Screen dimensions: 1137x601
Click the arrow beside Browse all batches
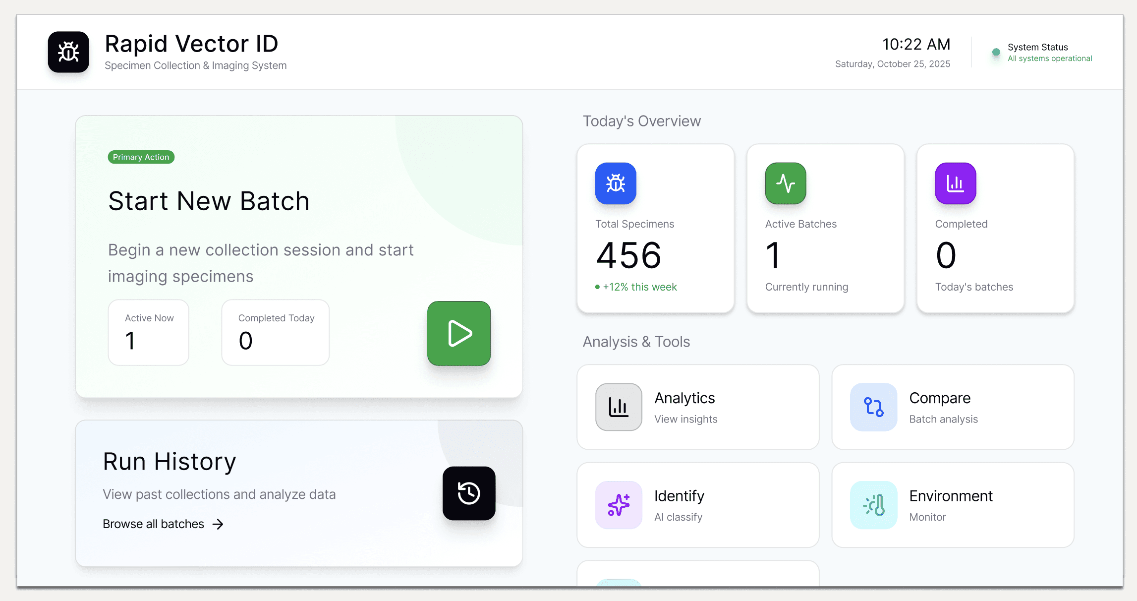point(218,524)
